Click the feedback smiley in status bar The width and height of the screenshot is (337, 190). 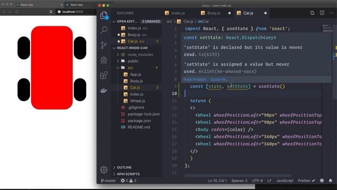(322, 180)
